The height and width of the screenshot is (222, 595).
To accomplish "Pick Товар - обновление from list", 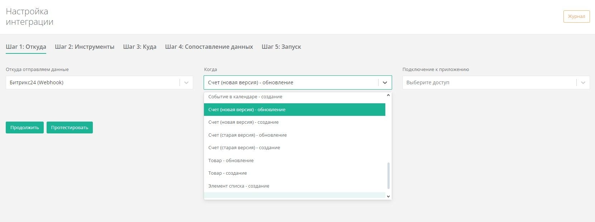I will click(x=231, y=161).
